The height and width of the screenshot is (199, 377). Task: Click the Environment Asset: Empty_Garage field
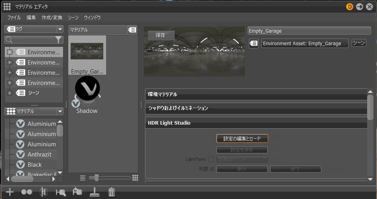pos(305,43)
